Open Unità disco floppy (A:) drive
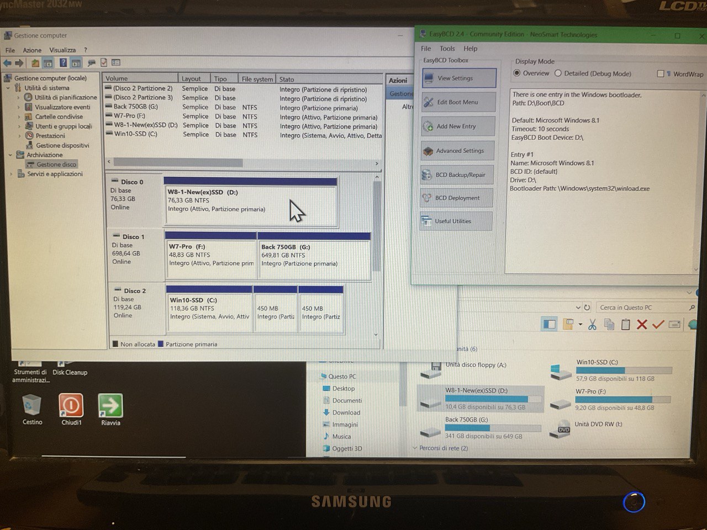707x530 pixels. tap(463, 369)
